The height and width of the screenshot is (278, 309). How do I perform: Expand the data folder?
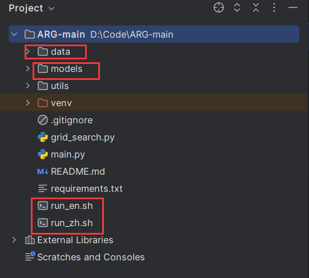(28, 51)
